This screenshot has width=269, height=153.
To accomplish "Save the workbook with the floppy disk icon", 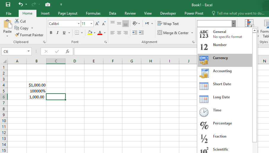I will coord(8,4).
